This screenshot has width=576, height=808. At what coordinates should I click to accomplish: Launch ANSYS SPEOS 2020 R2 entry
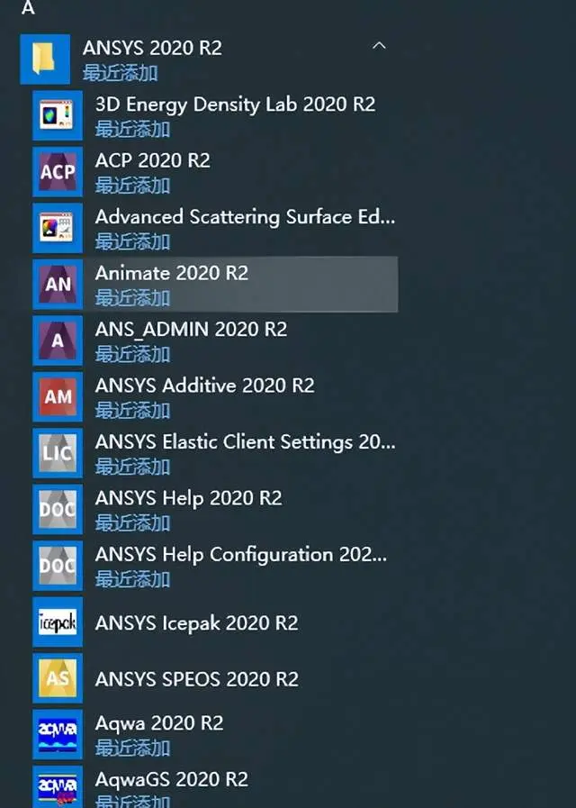coord(197,679)
